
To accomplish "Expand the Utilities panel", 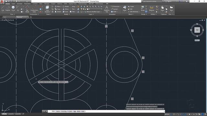I will click(153, 14).
